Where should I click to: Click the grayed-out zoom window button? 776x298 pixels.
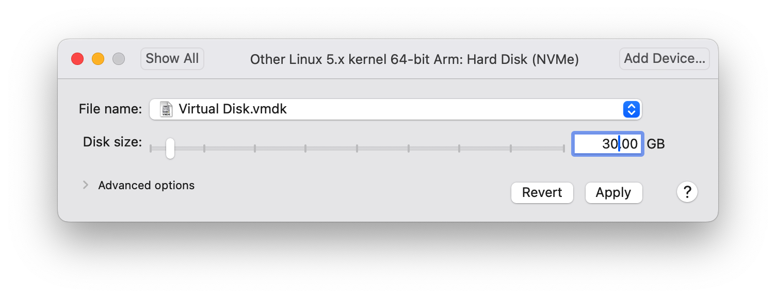[119, 59]
